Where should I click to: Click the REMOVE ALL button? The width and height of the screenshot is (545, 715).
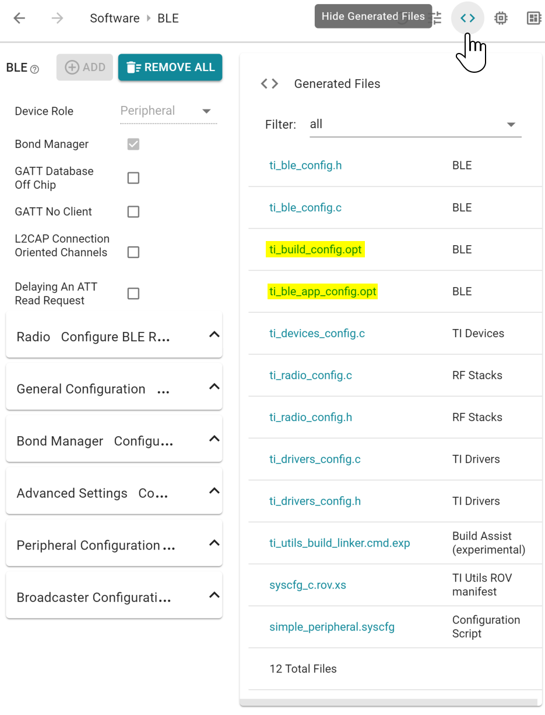click(x=170, y=68)
